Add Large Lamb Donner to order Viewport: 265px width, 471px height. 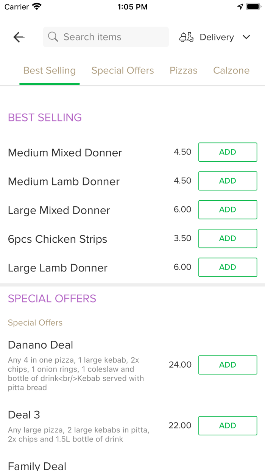[x=228, y=267]
